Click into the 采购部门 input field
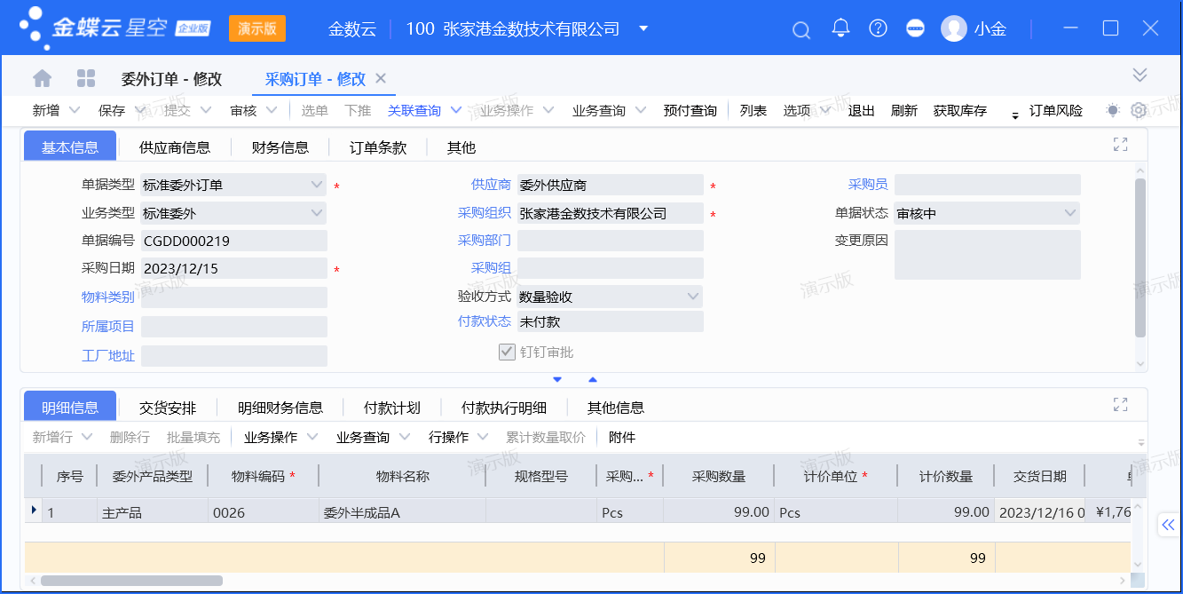The width and height of the screenshot is (1183, 594). [611, 241]
